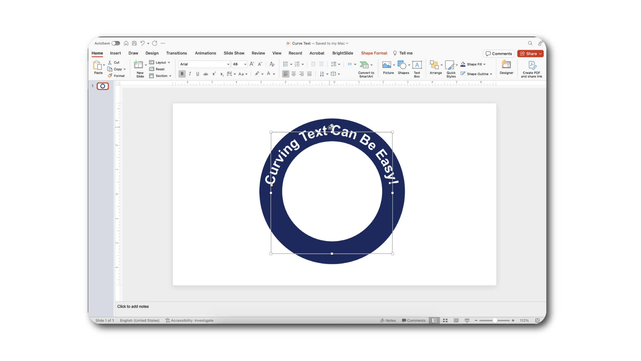This screenshot has width=641, height=361.
Task: Switch to the Shape Format tab
Action: point(374,53)
